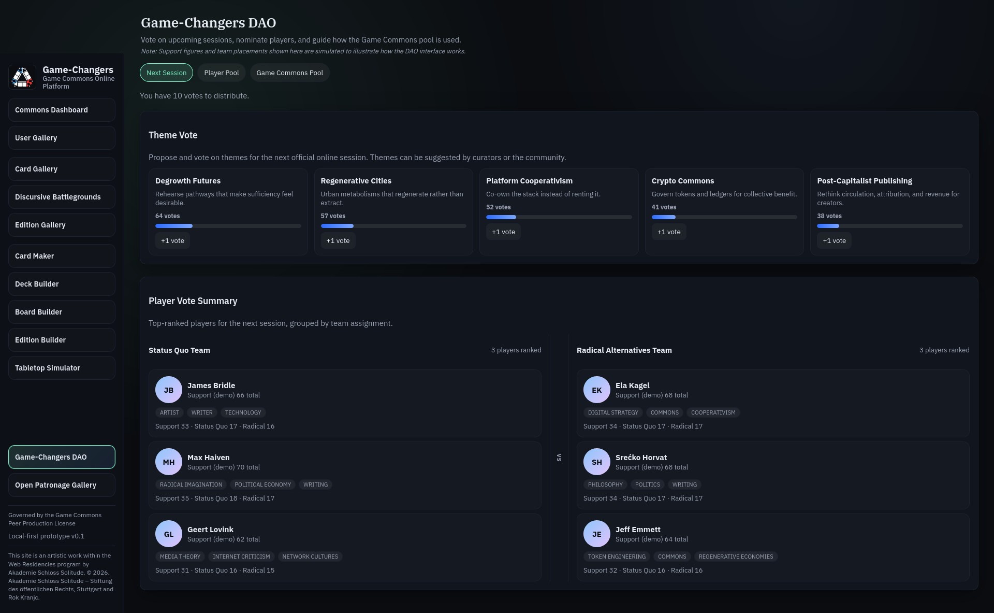
Task: Click the JB avatar for James Bridle
Action: click(169, 390)
